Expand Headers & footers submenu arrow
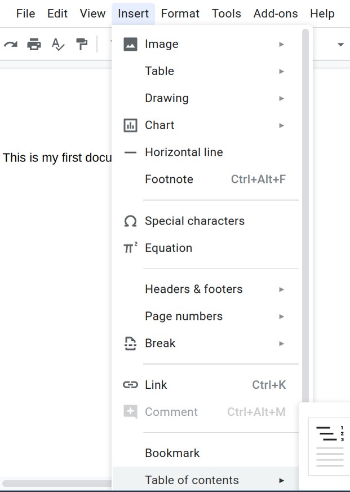 [x=281, y=289]
